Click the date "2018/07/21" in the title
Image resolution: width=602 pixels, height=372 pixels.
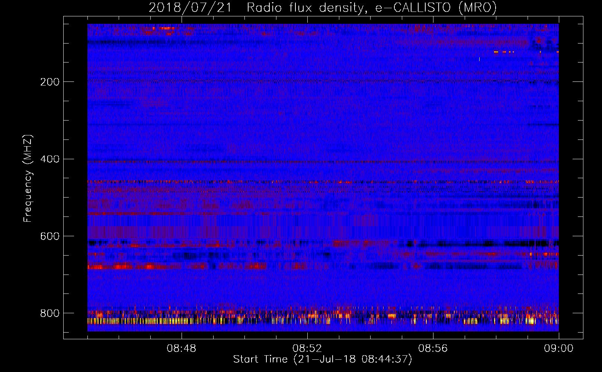click(x=190, y=7)
